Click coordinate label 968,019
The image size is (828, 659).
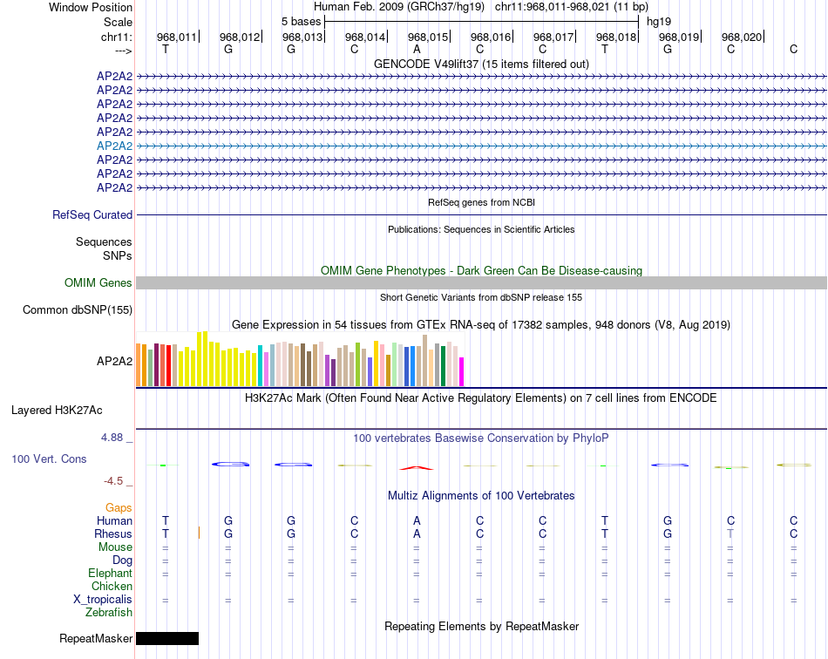pyautogui.click(x=679, y=37)
